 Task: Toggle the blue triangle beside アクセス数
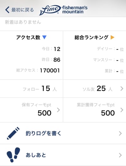(44, 37)
